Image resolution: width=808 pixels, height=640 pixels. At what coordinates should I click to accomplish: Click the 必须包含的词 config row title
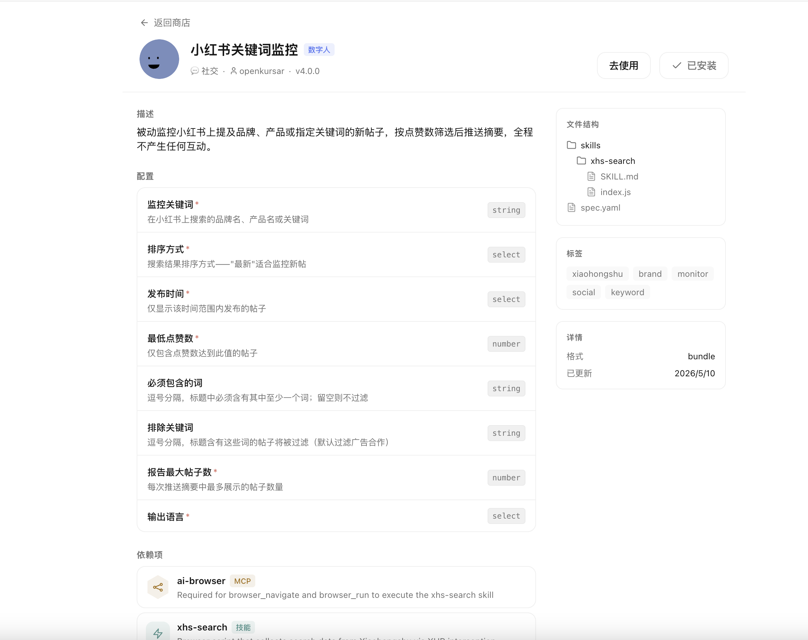click(175, 383)
